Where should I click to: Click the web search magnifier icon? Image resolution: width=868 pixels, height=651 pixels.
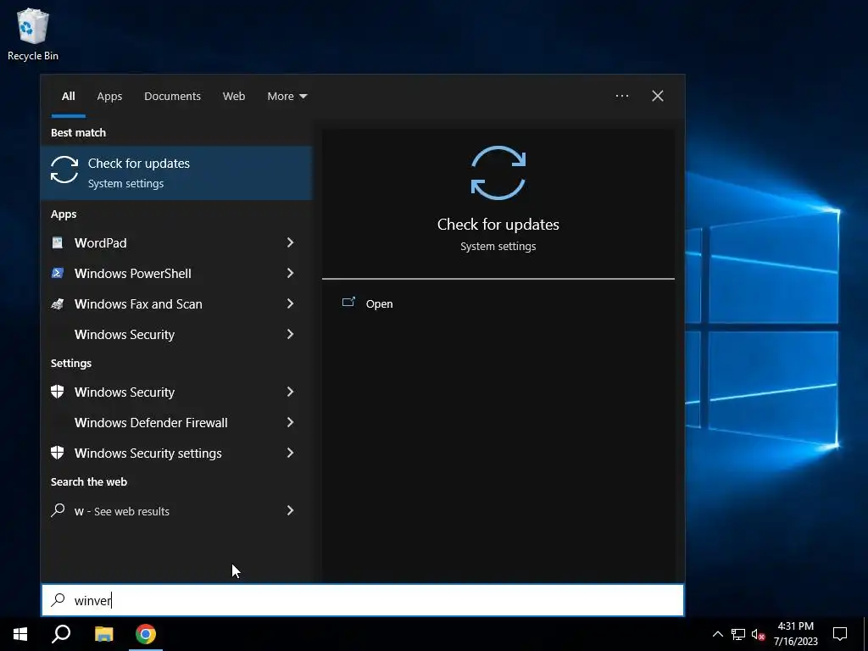coord(58,510)
